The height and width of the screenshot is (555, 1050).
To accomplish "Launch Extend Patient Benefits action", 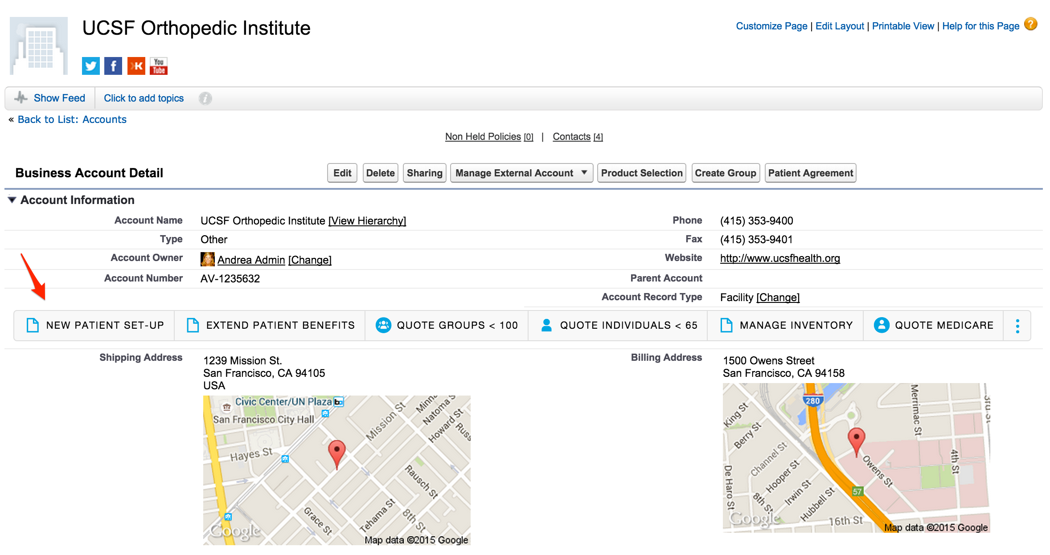I will (270, 326).
